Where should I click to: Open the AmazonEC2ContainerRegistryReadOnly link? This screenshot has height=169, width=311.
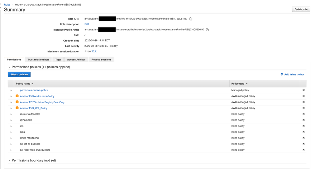coord(42,102)
